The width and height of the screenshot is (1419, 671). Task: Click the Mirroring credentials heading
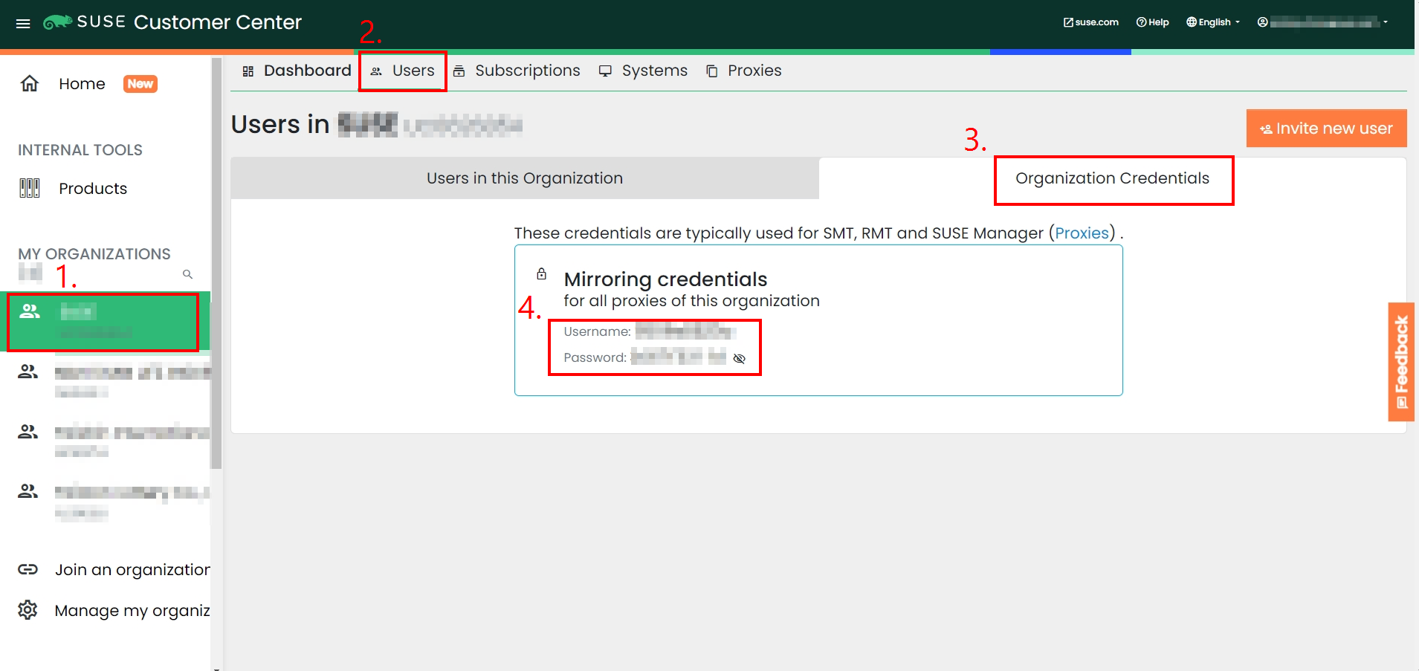665,279
